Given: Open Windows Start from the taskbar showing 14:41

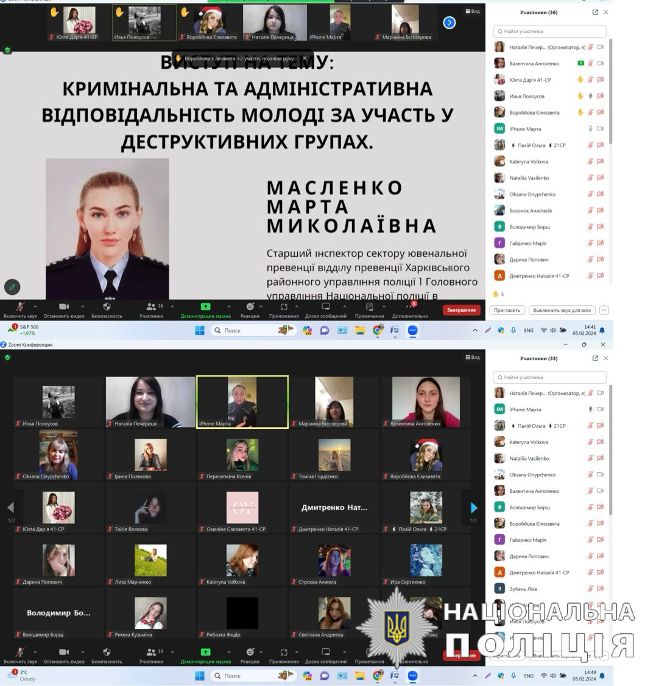Looking at the screenshot, I should (x=199, y=330).
